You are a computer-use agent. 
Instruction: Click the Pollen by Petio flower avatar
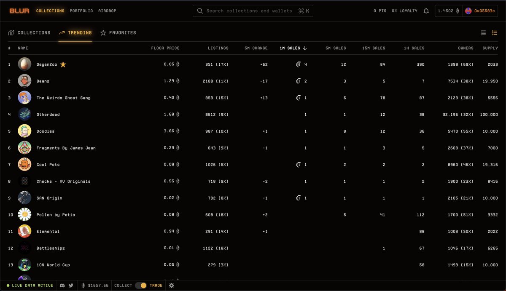pos(24,215)
